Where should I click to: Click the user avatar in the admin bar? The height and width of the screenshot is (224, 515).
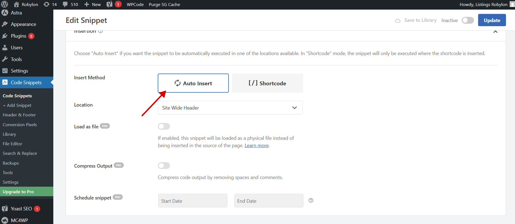click(x=512, y=4)
